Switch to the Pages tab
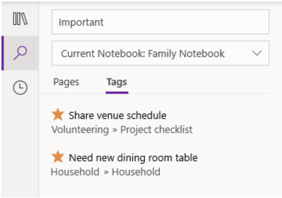 pyautogui.click(x=66, y=82)
